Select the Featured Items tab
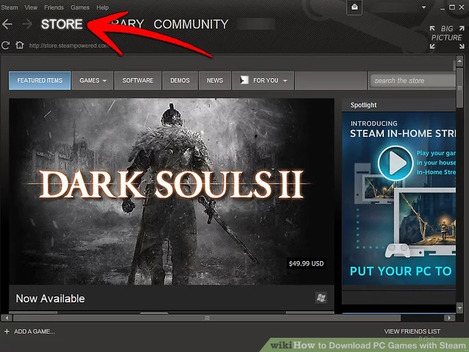Screen dimensions: 469x352 pos(40,80)
